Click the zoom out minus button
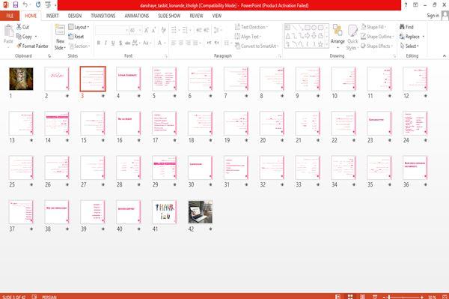449x299 pixels. (x=385, y=297)
